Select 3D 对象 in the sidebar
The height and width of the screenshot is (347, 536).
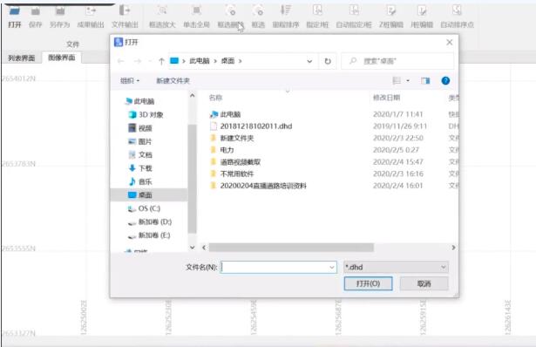[146, 114]
